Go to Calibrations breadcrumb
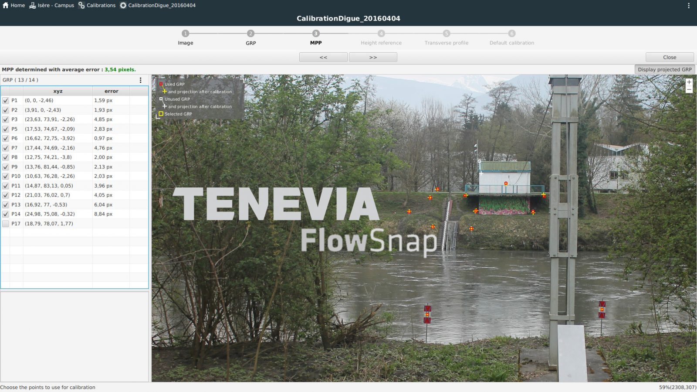 [97, 5]
